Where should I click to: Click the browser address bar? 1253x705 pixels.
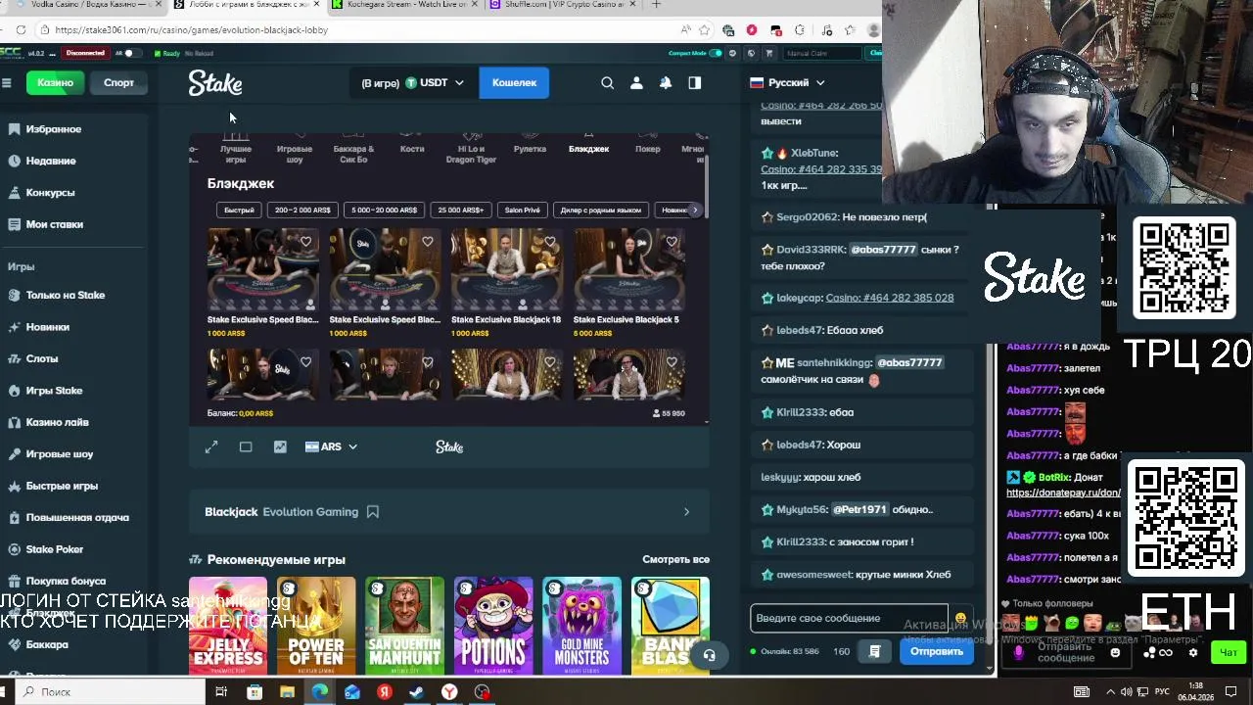362,30
